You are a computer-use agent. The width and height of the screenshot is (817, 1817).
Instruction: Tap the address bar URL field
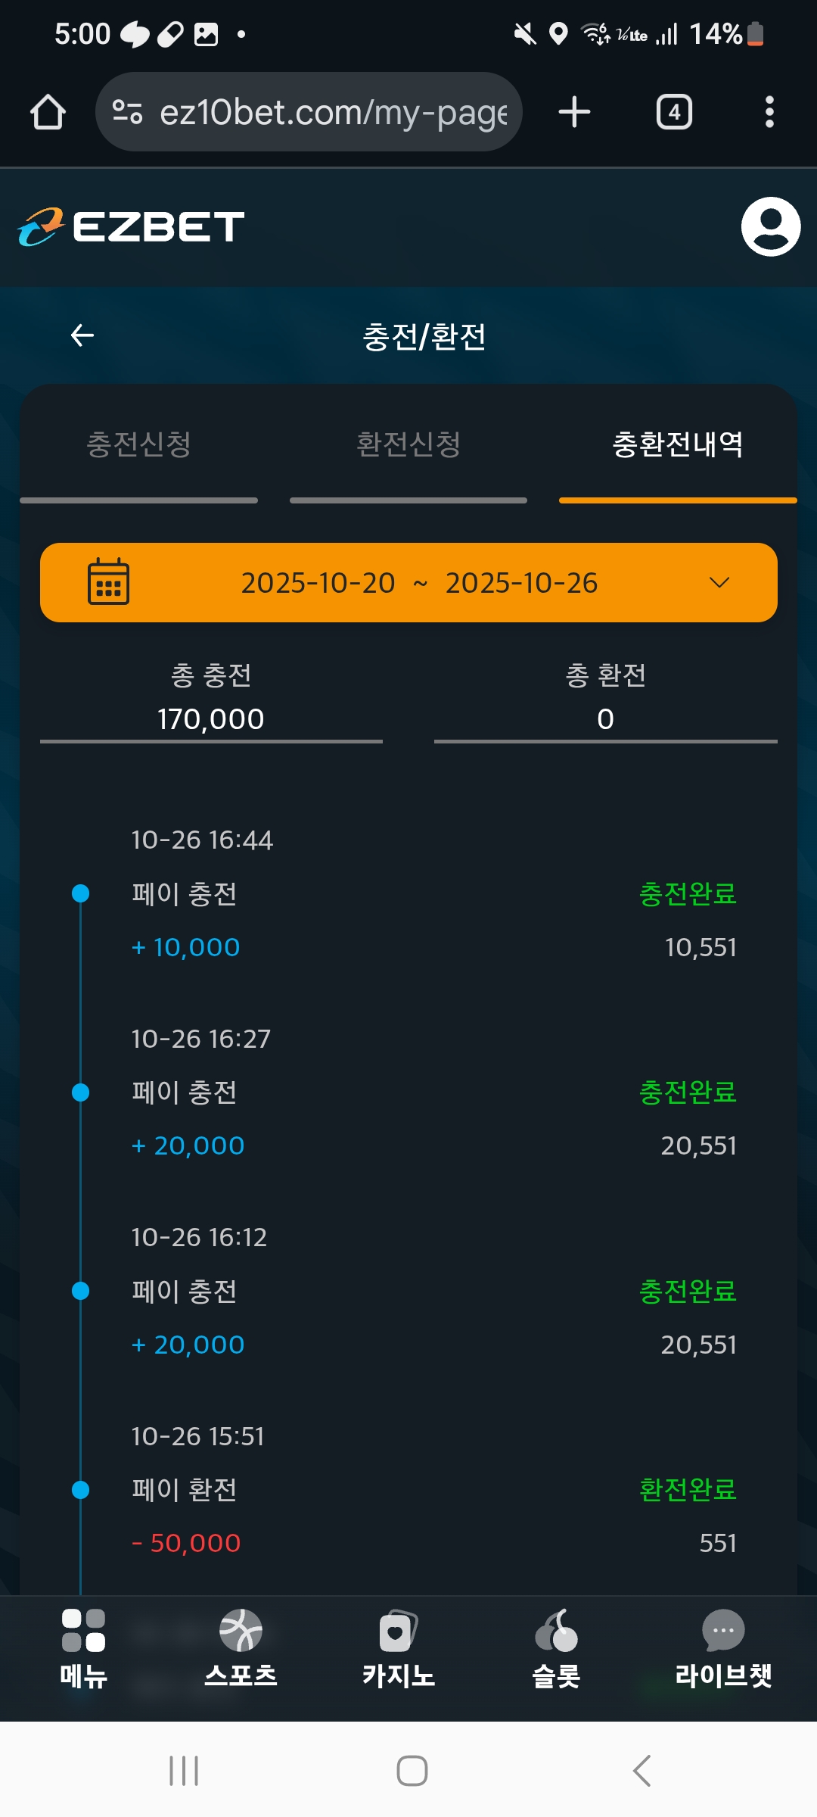pyautogui.click(x=333, y=112)
